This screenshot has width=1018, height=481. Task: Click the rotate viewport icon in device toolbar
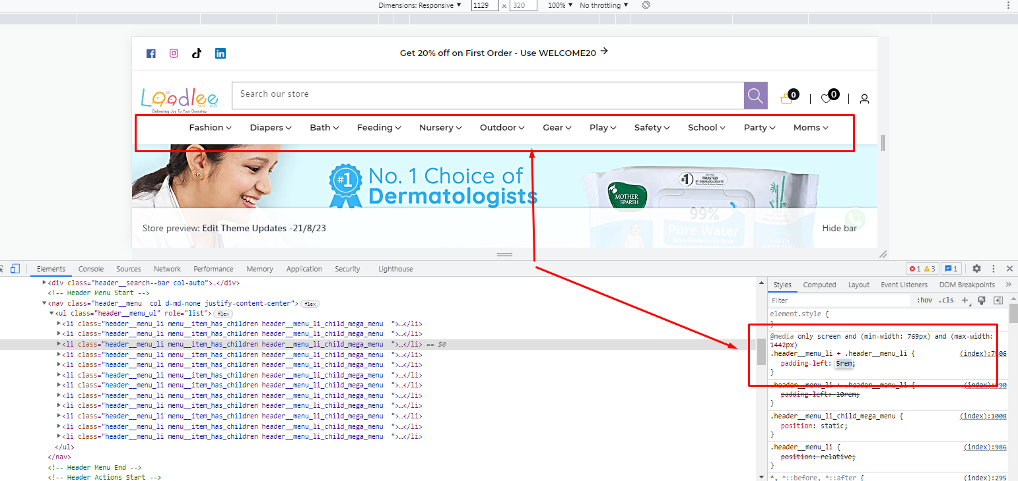pos(646,5)
